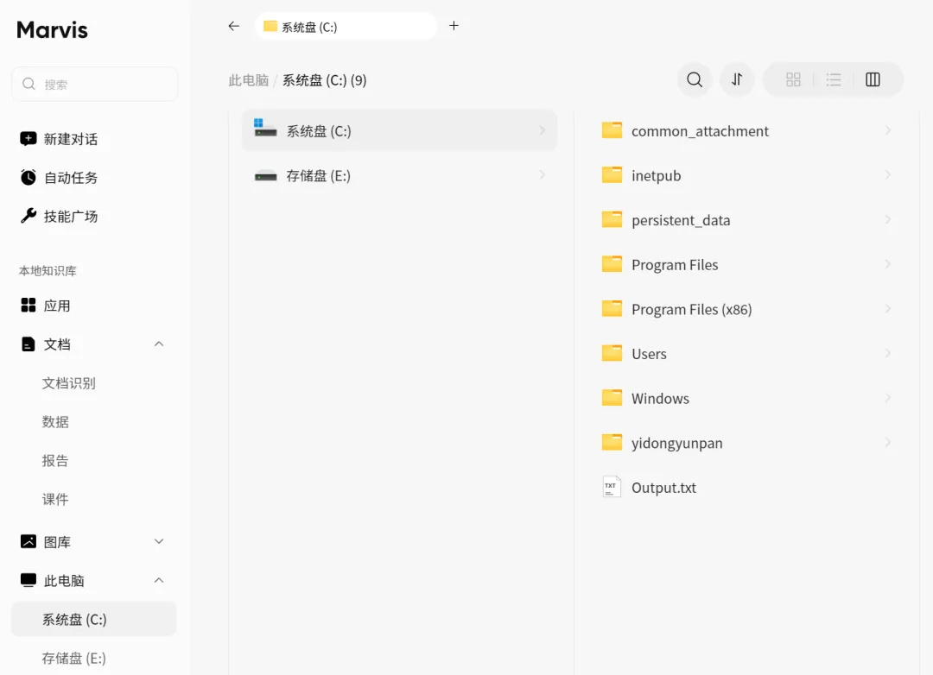The image size is (933, 675).
Task: Expand common_attachment folder chevron
Action: pyautogui.click(x=888, y=130)
